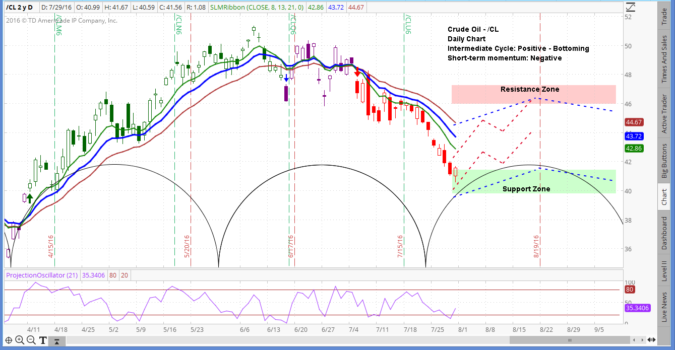Click the 5/20/16 vertical date marker
The image size is (675, 350).
[x=187, y=246]
